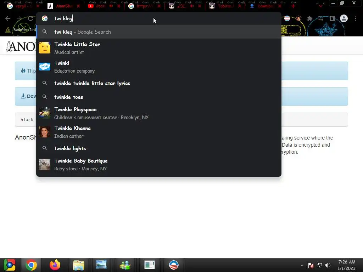
Task: Mute audio on the anime avatar tab
Action: [192, 6]
